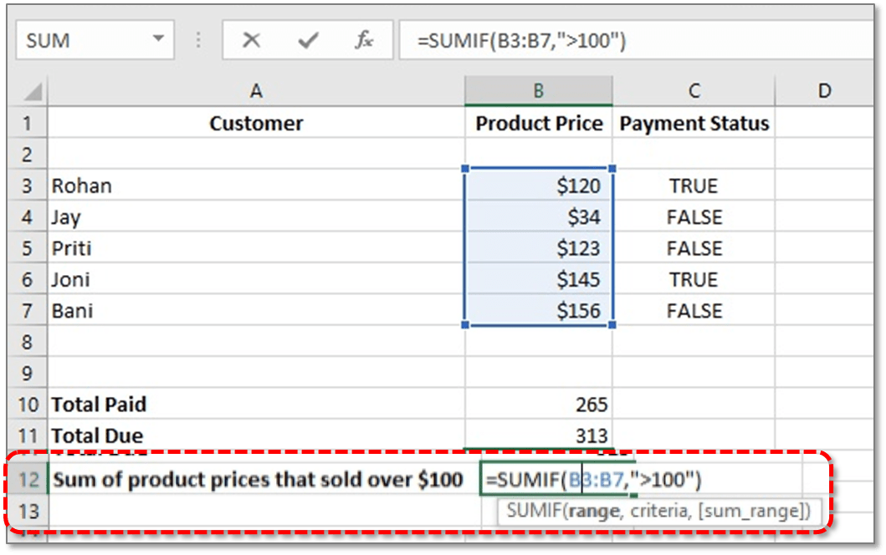Screen dimensions: 886x555
Task: Select row 8 header
Action: tap(27, 342)
